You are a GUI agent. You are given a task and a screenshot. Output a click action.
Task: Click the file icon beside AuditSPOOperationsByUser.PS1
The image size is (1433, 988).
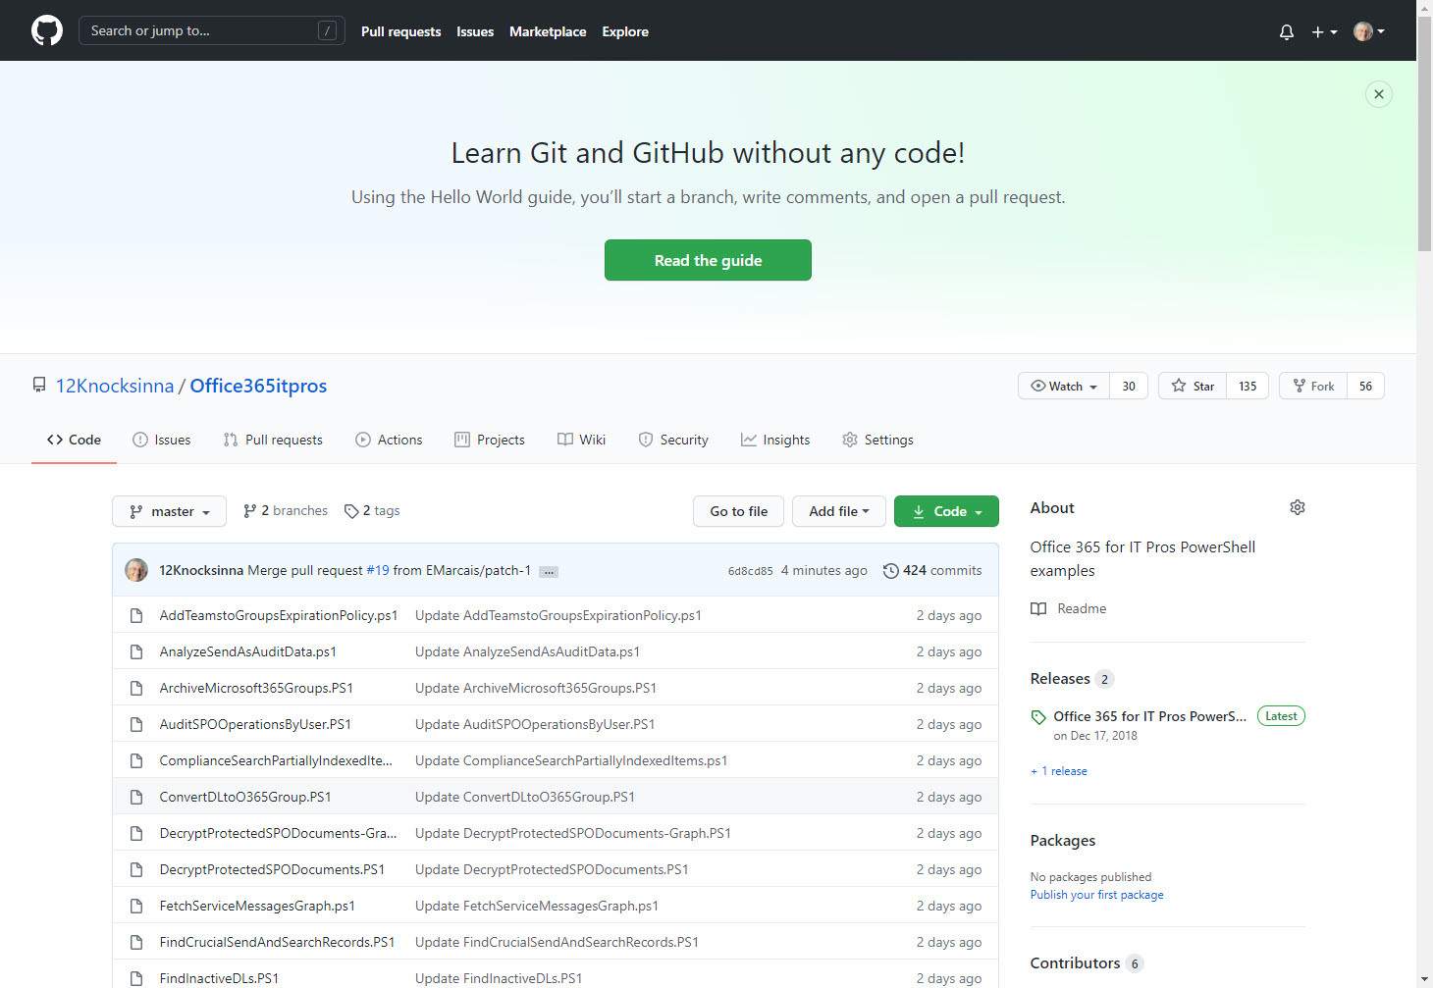tap(136, 724)
